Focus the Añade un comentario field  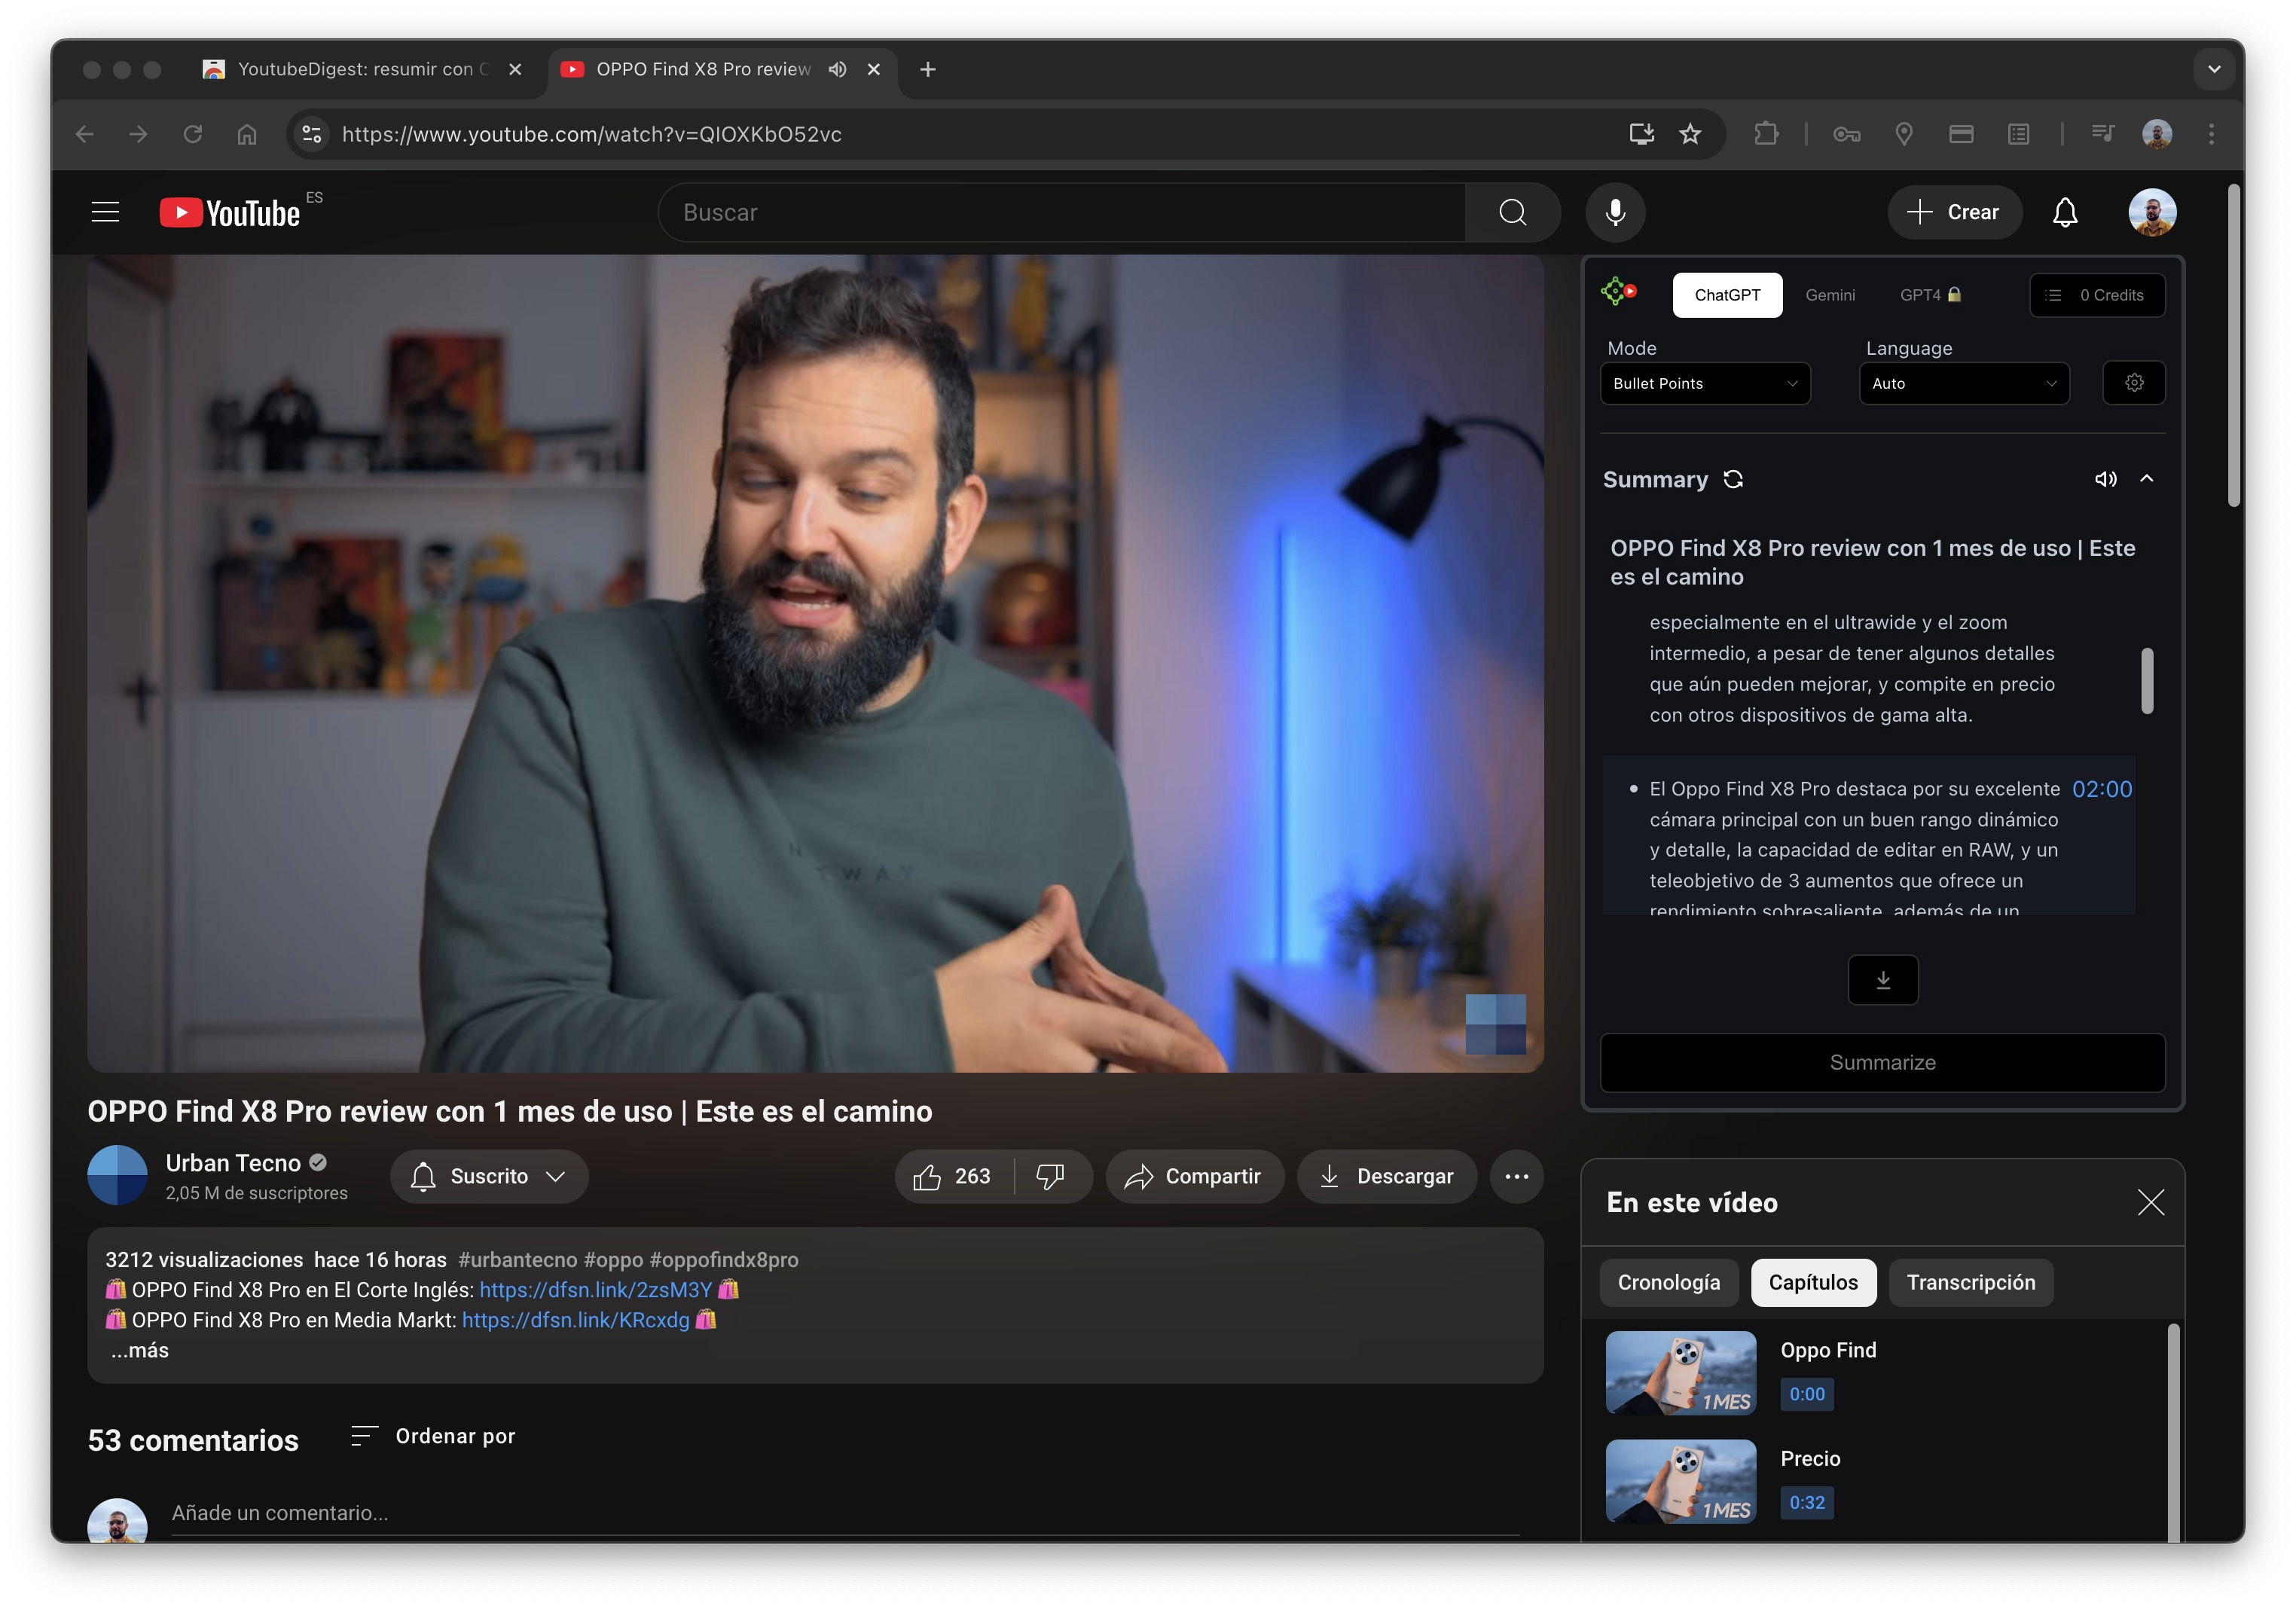point(845,1514)
